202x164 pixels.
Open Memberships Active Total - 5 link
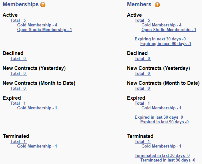[18, 20]
